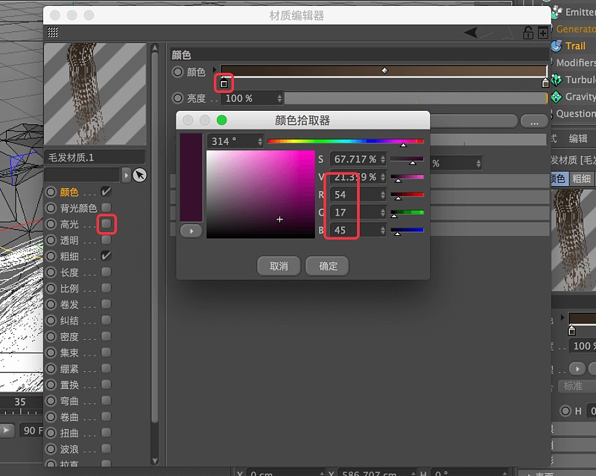This screenshot has width=596, height=476.
Task: Click the hue rainbow slider
Action: (x=346, y=141)
